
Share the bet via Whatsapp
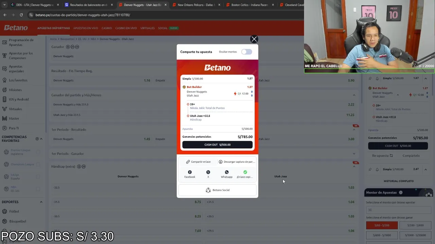coord(227,174)
